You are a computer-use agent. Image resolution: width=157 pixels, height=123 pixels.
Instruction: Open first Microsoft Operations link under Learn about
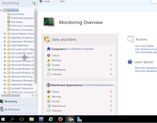pos(146,68)
